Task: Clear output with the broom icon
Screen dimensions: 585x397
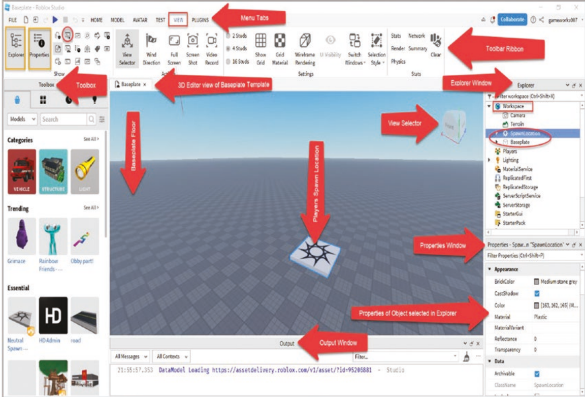Action: click(466, 357)
